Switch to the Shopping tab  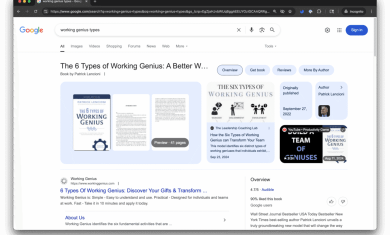tap(114, 46)
